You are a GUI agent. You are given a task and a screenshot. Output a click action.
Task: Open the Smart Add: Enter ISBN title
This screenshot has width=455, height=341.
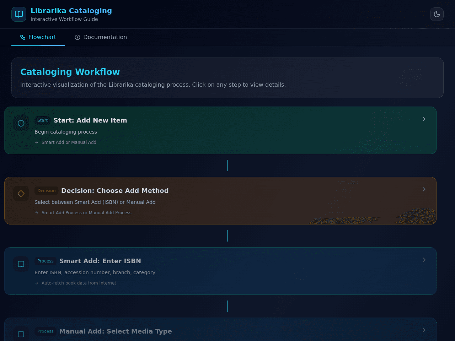[x=100, y=261]
